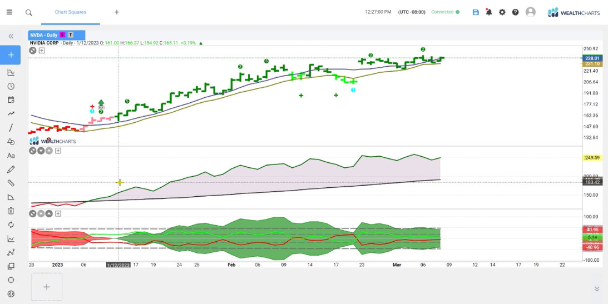Viewport: 608px width, 304px height.
Task: Move the middle indicator panel up with its arrow
Action: 49,151
